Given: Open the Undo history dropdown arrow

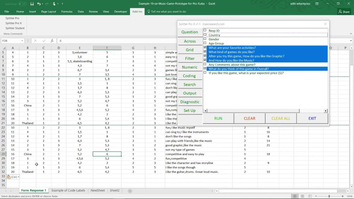Looking at the screenshot, I should point(43,4).
